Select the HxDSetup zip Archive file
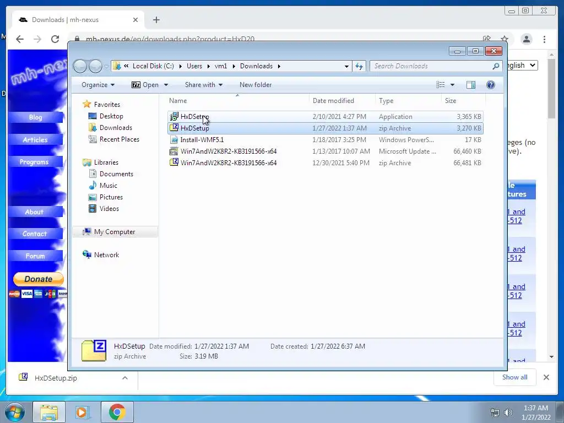The width and height of the screenshot is (564, 423). 325,128
